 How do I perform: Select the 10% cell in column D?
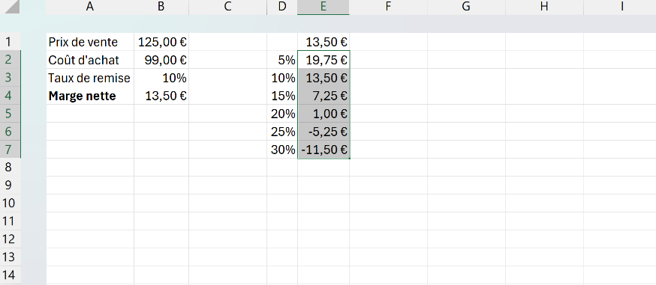tap(282, 78)
